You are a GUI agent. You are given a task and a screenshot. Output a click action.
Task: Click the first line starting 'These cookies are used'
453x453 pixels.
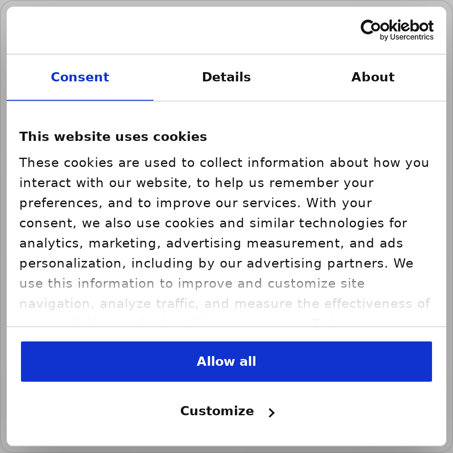224,163
